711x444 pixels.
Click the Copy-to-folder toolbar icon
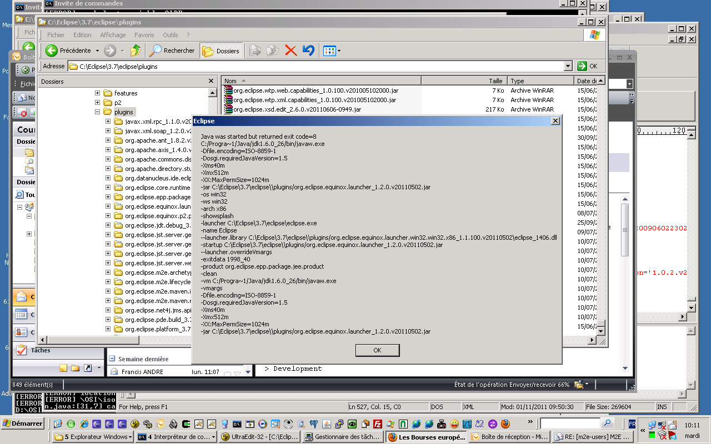tap(273, 51)
